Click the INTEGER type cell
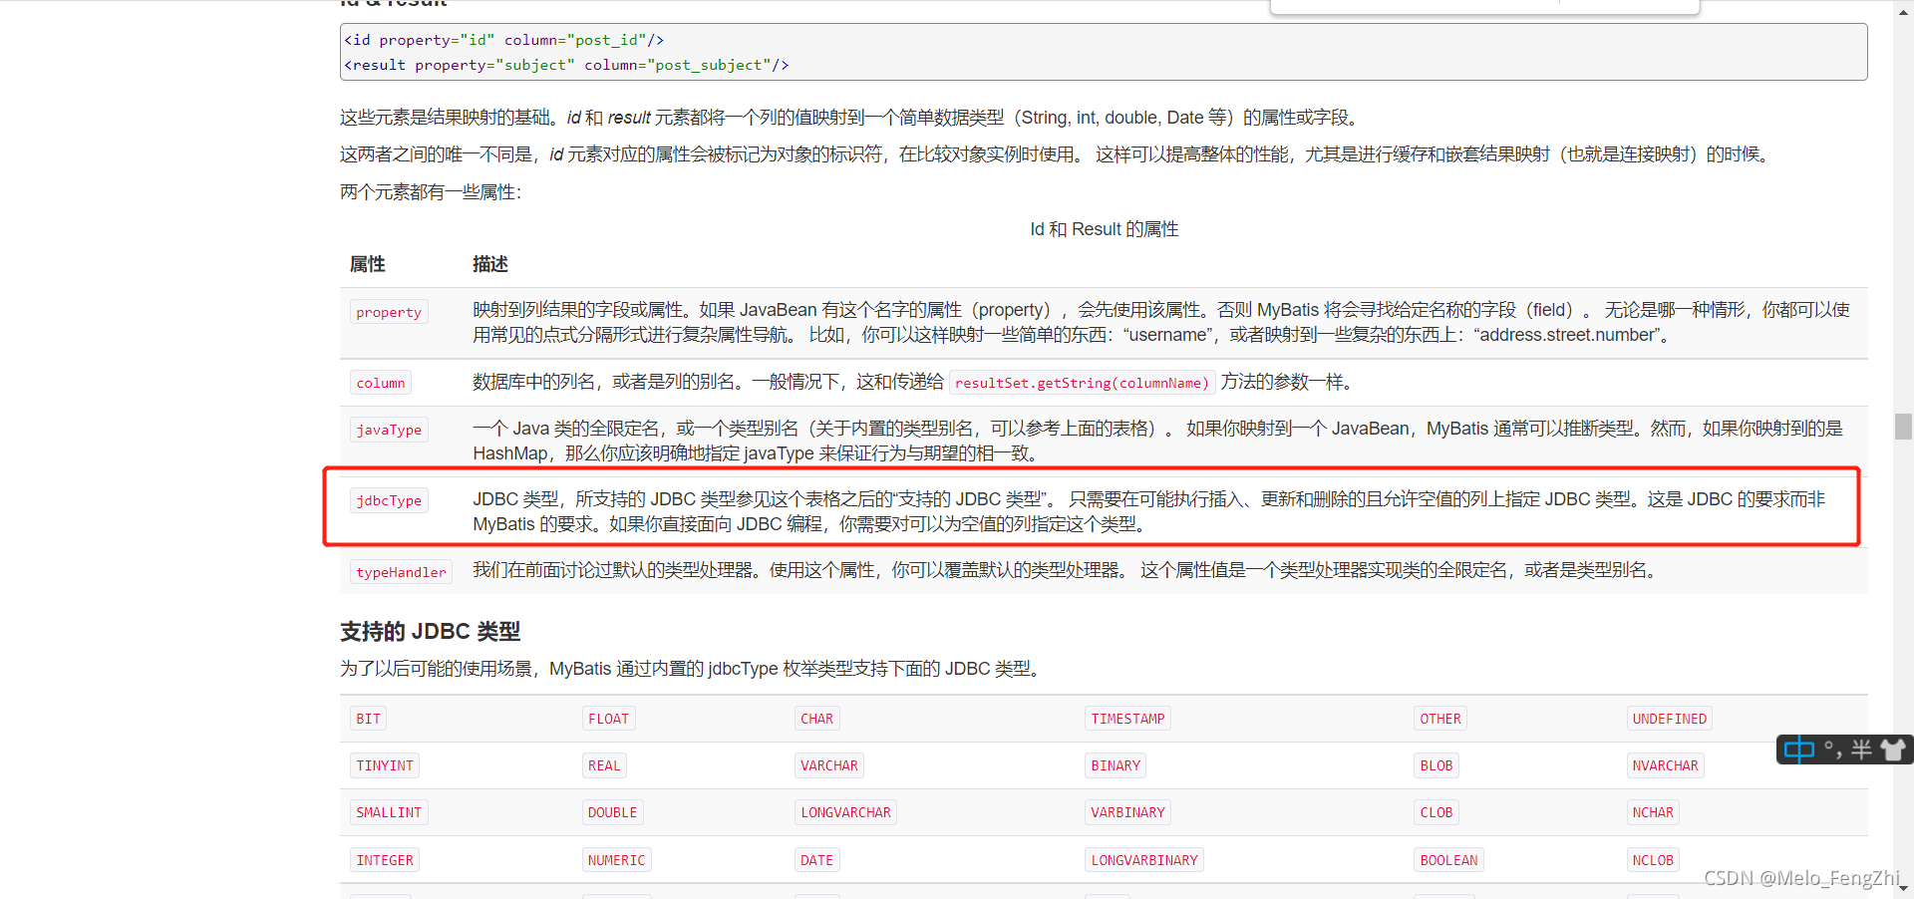 coord(385,860)
